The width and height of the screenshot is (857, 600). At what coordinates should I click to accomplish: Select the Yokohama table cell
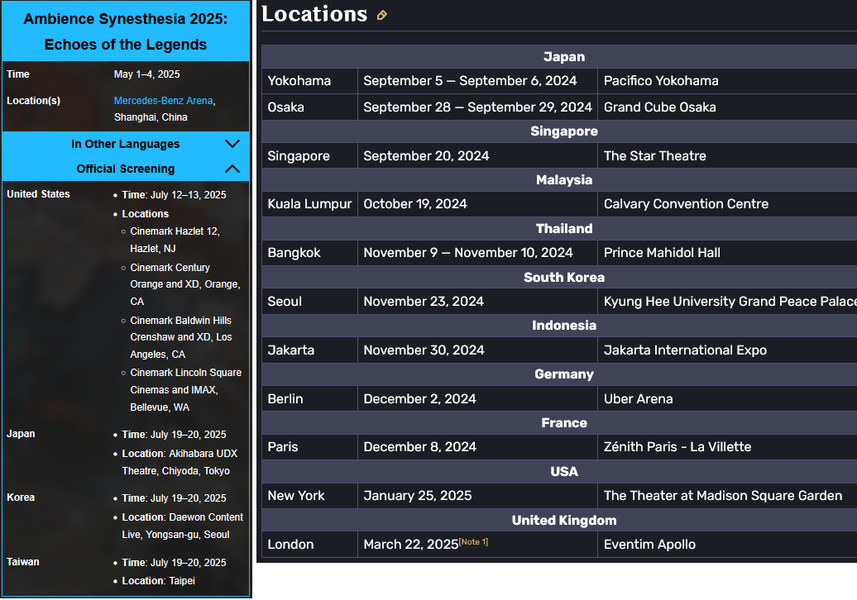point(310,81)
